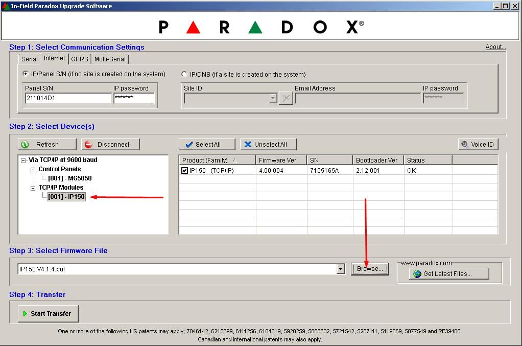Click the Select All button
The image size is (522, 346).
coord(207,144)
